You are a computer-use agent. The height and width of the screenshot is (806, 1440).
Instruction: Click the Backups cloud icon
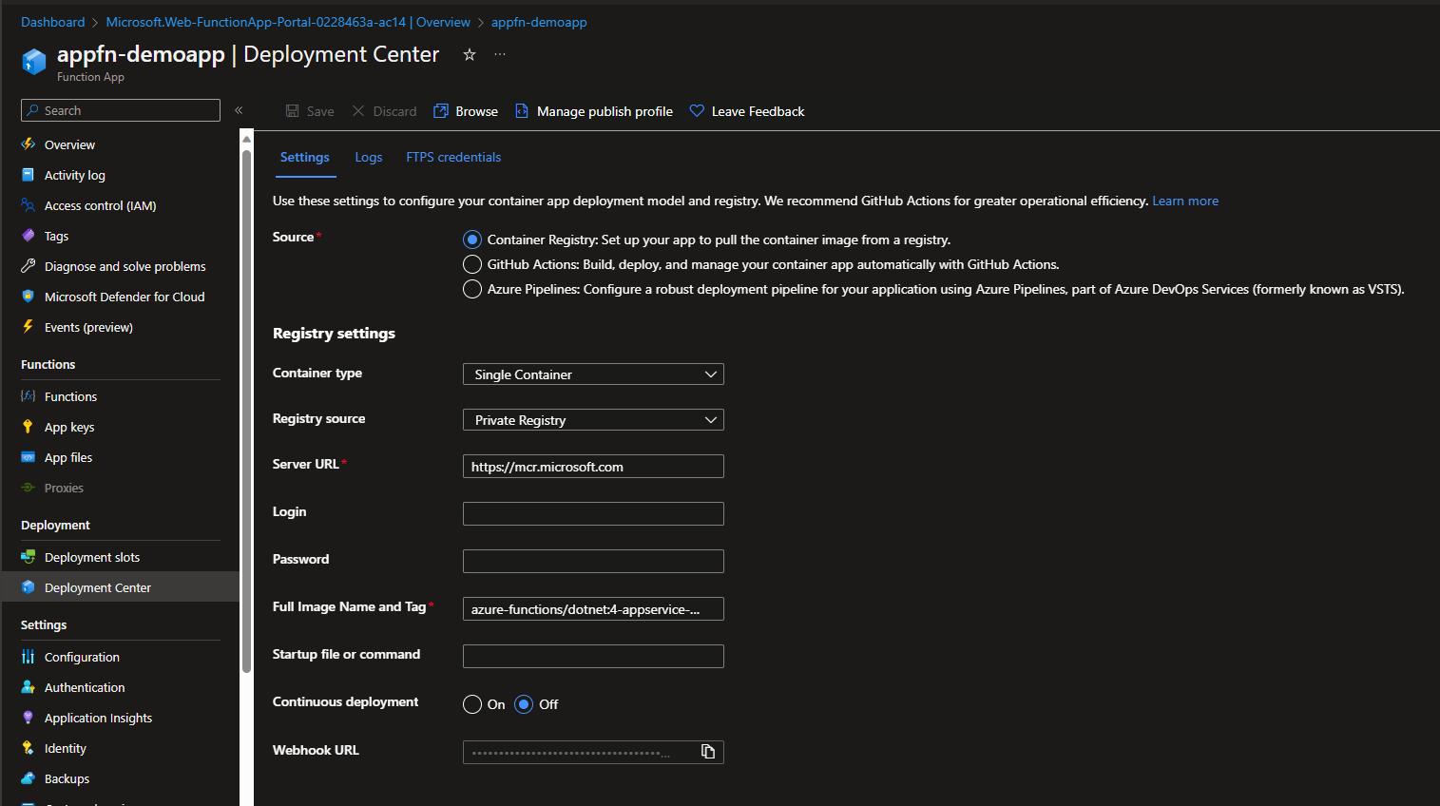29,778
